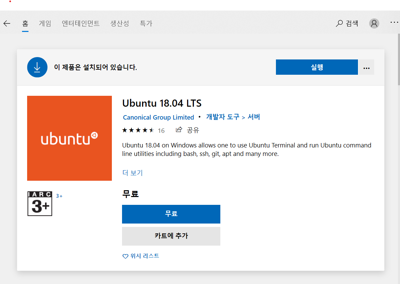Click the IARC 3+ rating badge
This screenshot has width=400, height=284.
(x=40, y=203)
